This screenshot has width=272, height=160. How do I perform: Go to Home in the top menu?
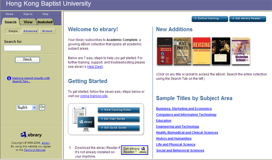pyautogui.click(x=9, y=14)
